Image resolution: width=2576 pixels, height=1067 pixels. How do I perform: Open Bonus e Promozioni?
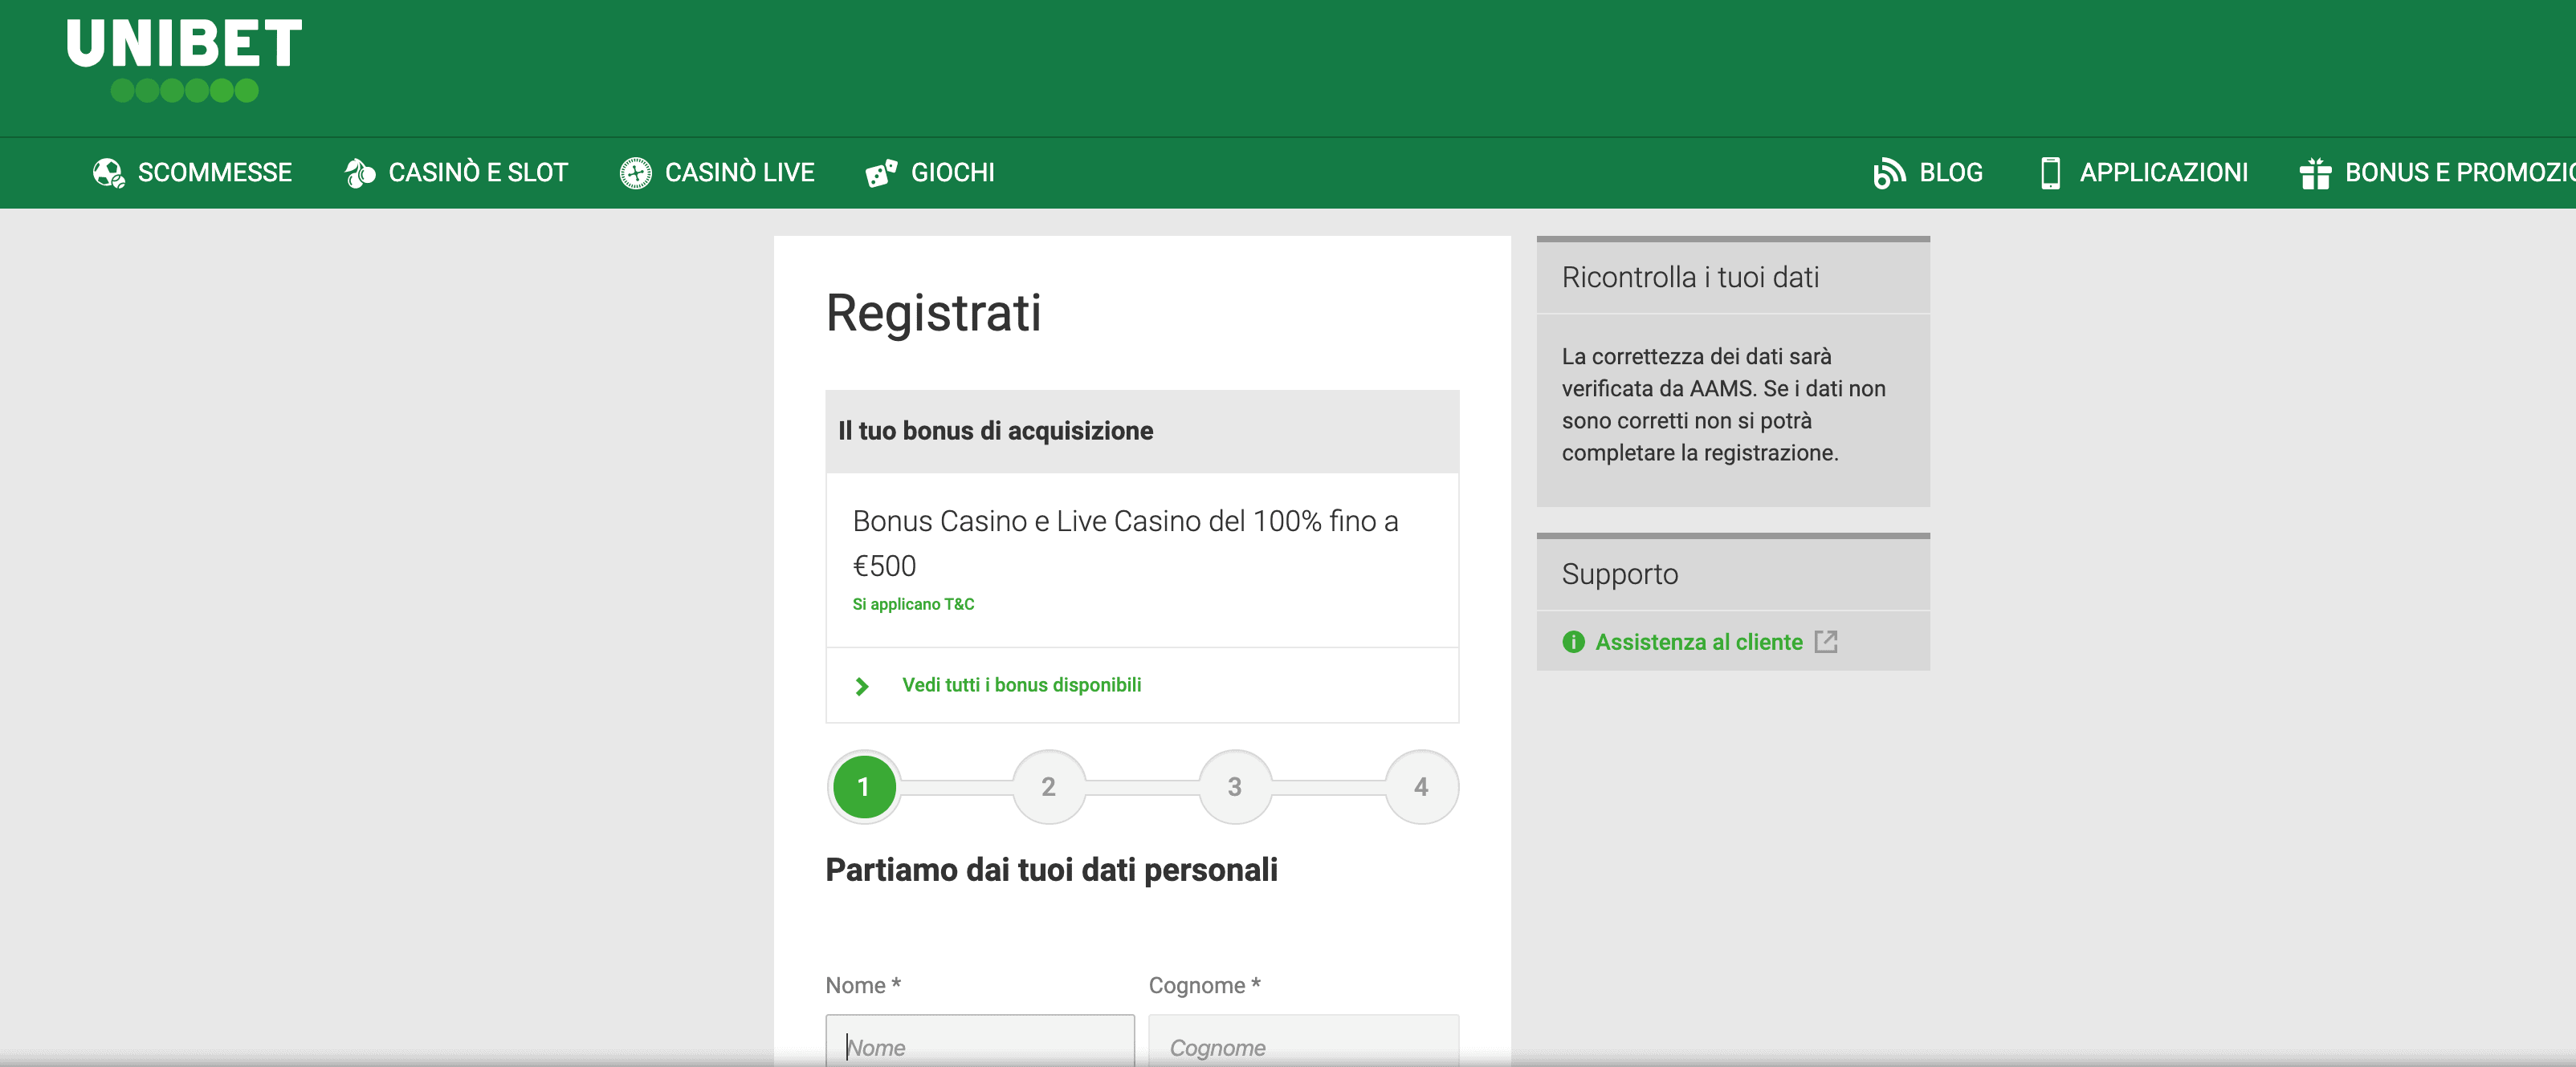click(x=2438, y=172)
